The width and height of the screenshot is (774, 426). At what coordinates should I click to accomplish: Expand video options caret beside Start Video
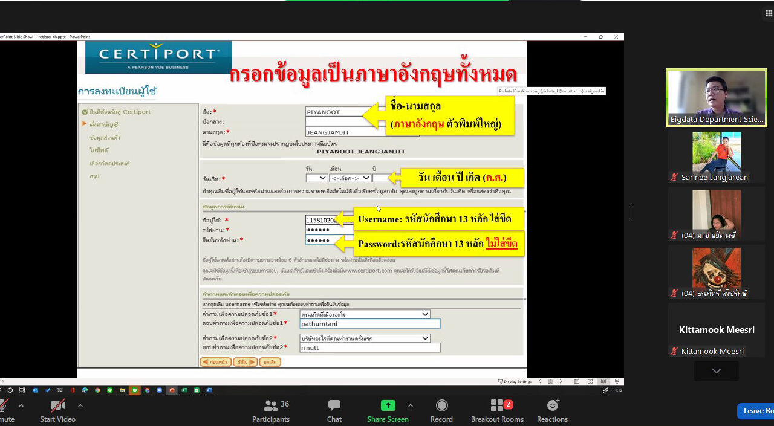[80, 405]
